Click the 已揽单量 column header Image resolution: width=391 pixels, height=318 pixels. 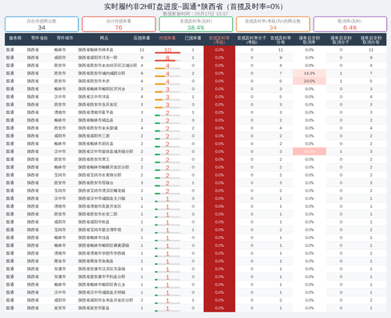point(193,38)
